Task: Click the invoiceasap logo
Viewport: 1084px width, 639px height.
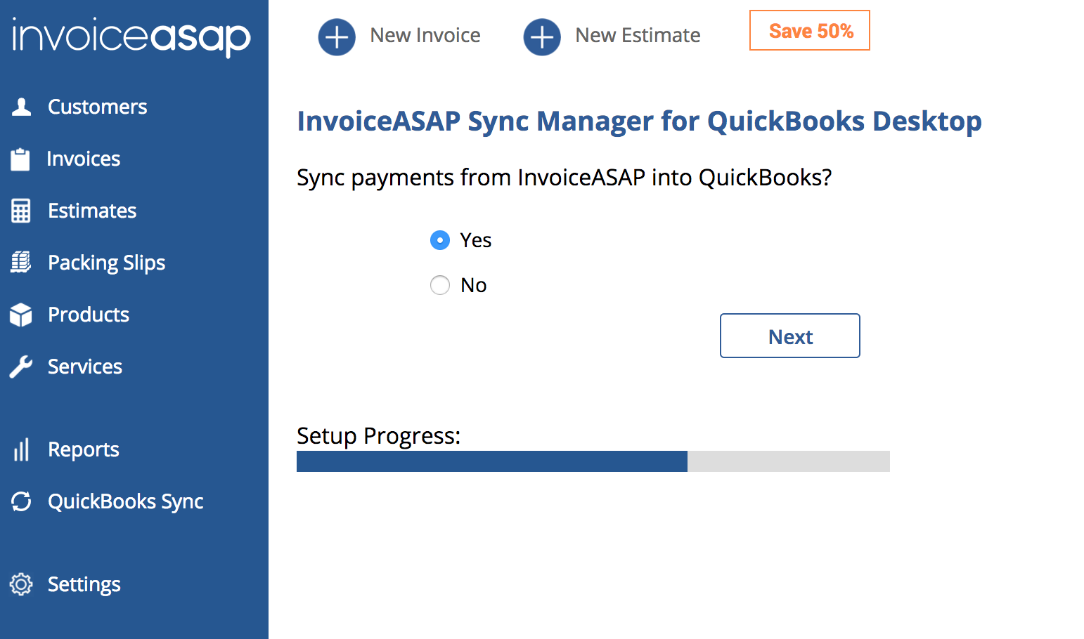Action: click(131, 37)
